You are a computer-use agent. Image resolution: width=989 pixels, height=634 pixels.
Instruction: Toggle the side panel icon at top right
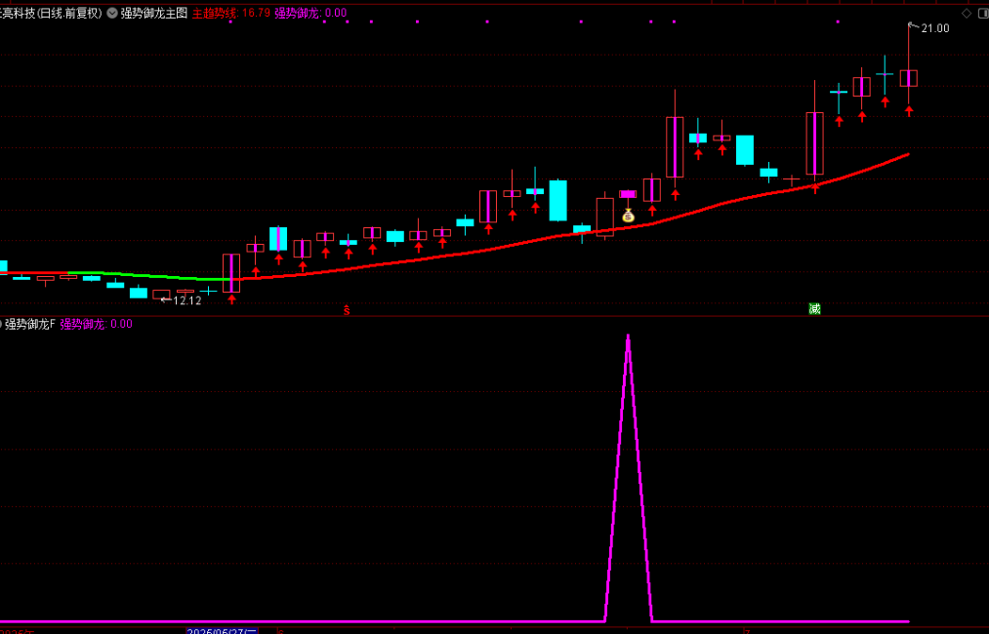tap(982, 14)
